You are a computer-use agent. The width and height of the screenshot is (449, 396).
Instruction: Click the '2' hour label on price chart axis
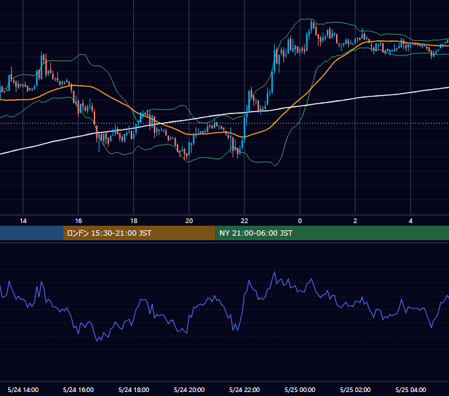coord(355,221)
